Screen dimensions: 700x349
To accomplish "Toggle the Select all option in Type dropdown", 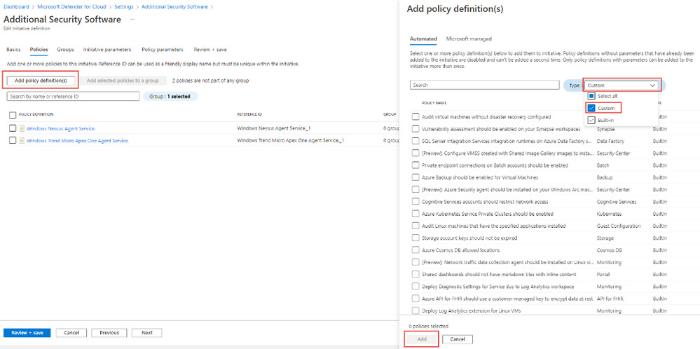I will click(x=591, y=96).
